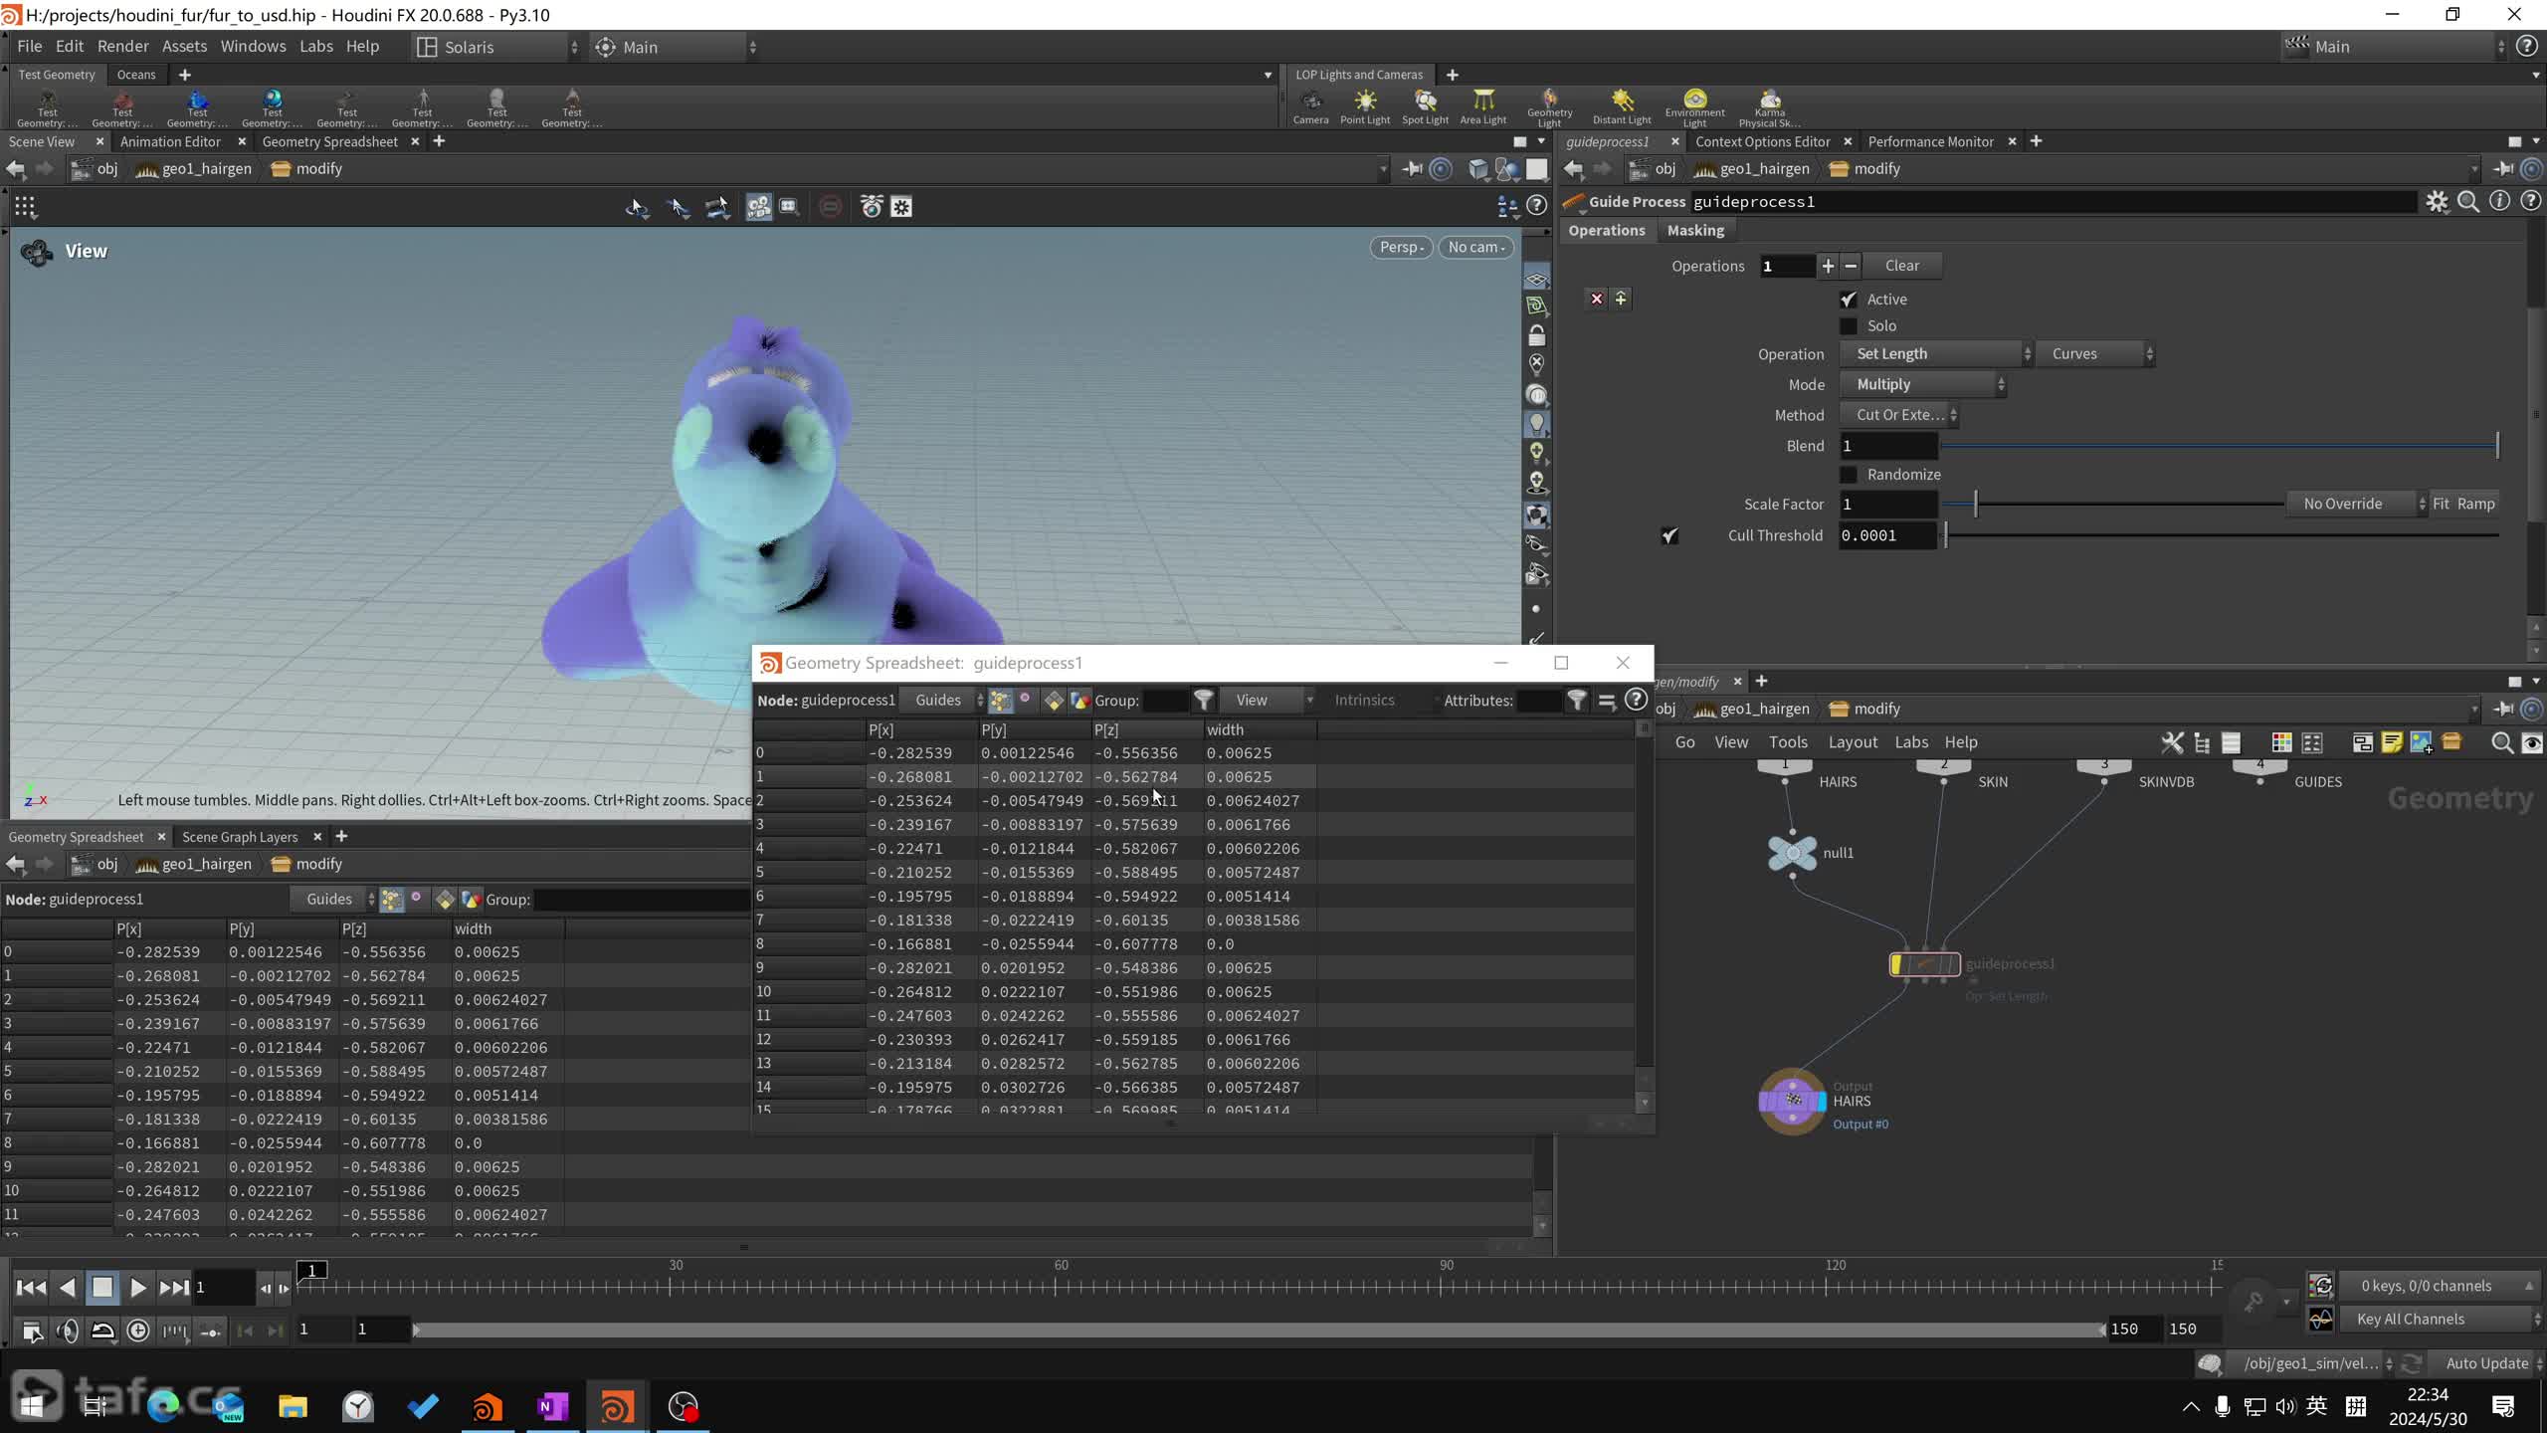Play animation in reverse
2547x1433 pixels.
point(67,1288)
